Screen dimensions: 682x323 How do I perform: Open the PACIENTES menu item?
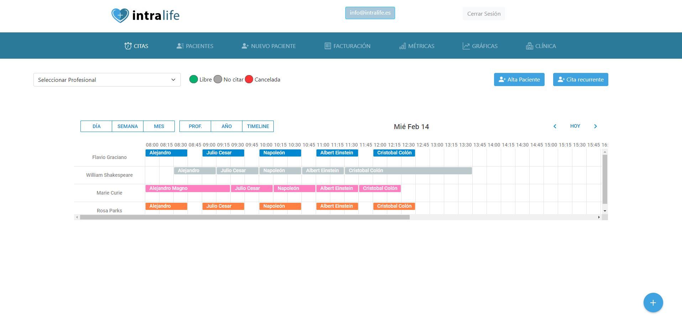tap(195, 46)
